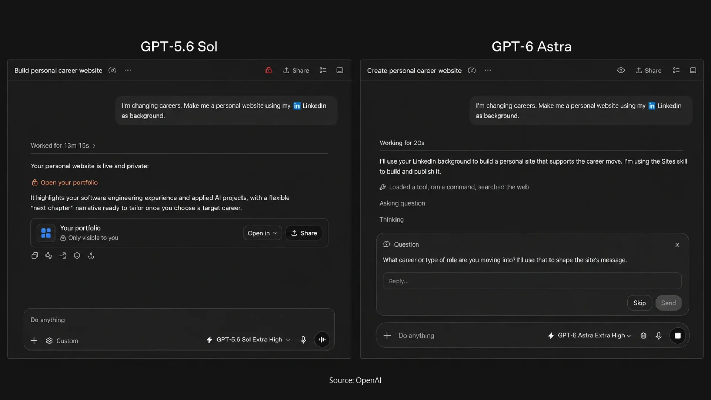
Task: Open the 'GPT-5.6 Sol Extra High' model dropdown
Action: 248,340
